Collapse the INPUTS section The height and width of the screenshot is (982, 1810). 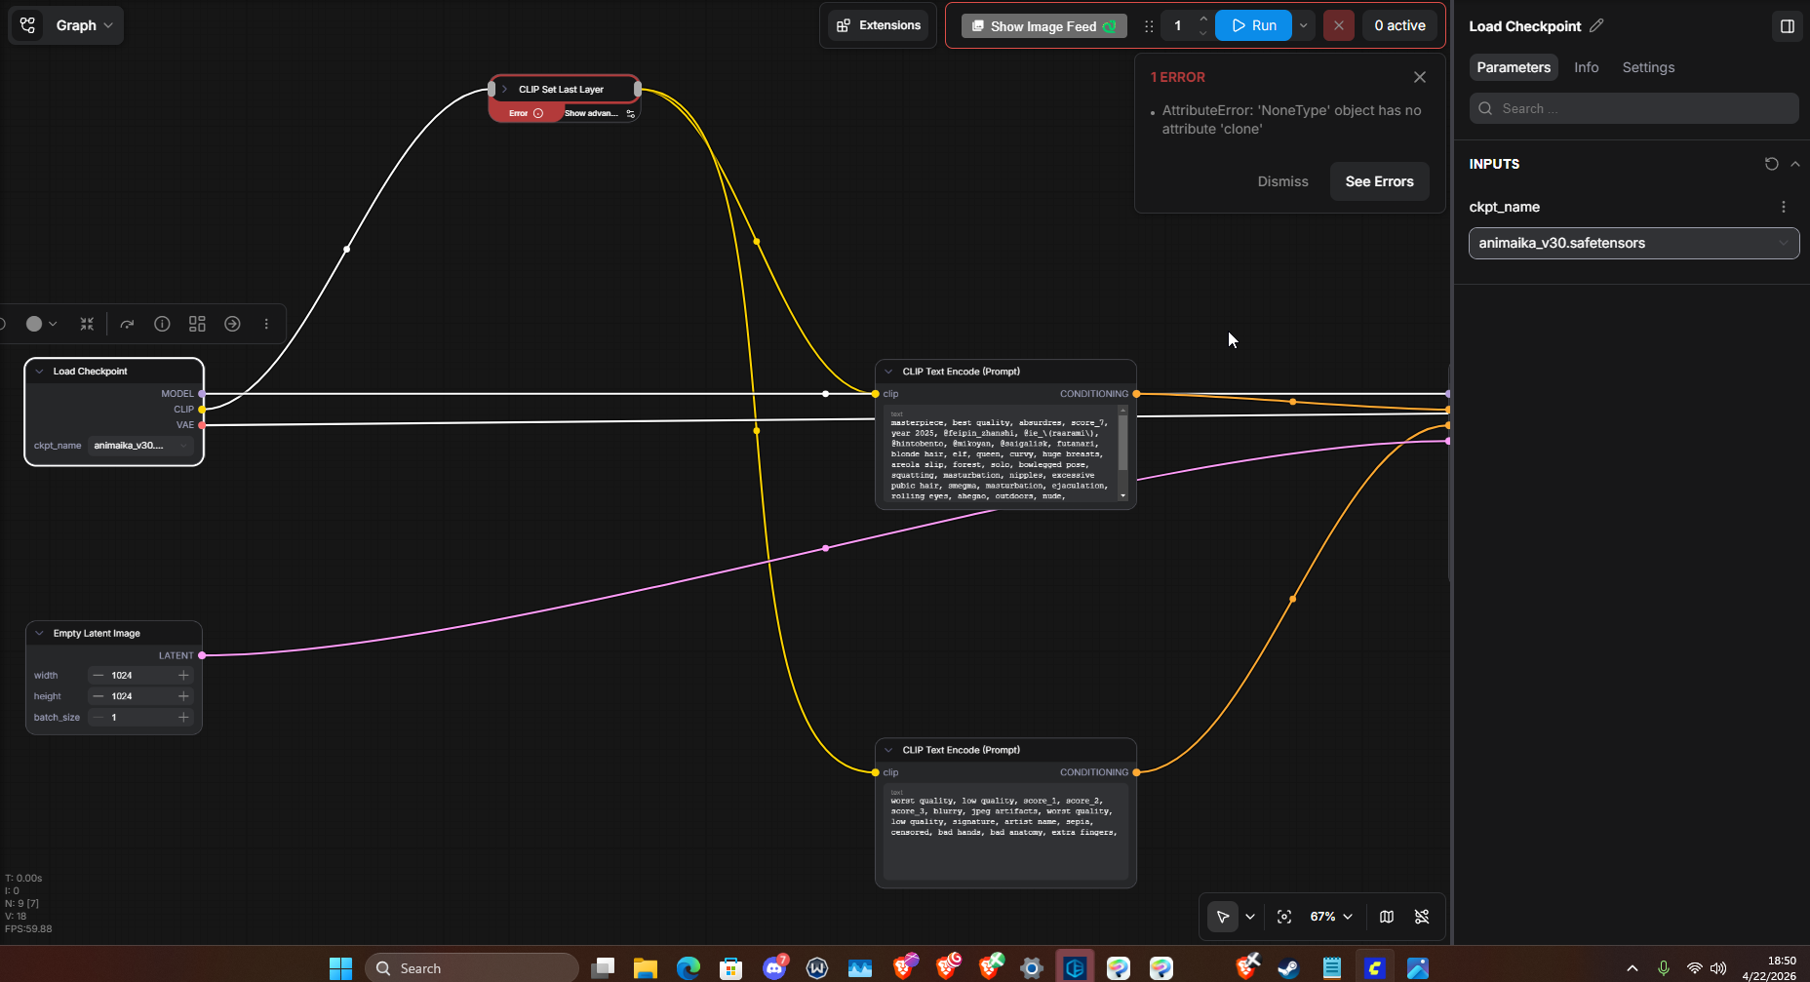coord(1795,164)
